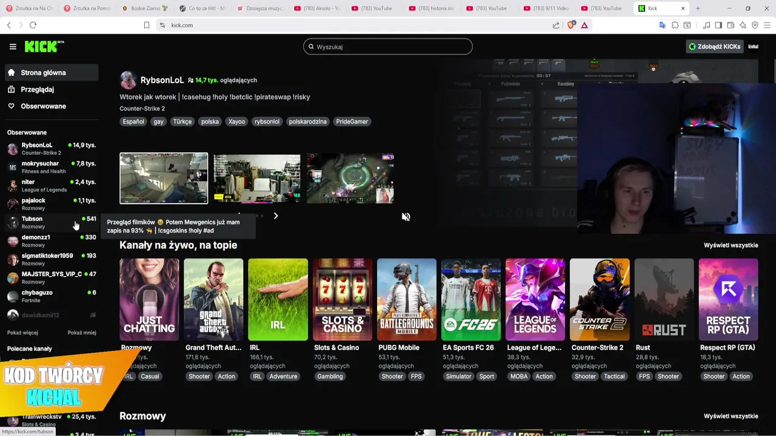The width and height of the screenshot is (776, 436).
Task: Click Wyświetl wszystkie for Rozmowy
Action: (731, 416)
